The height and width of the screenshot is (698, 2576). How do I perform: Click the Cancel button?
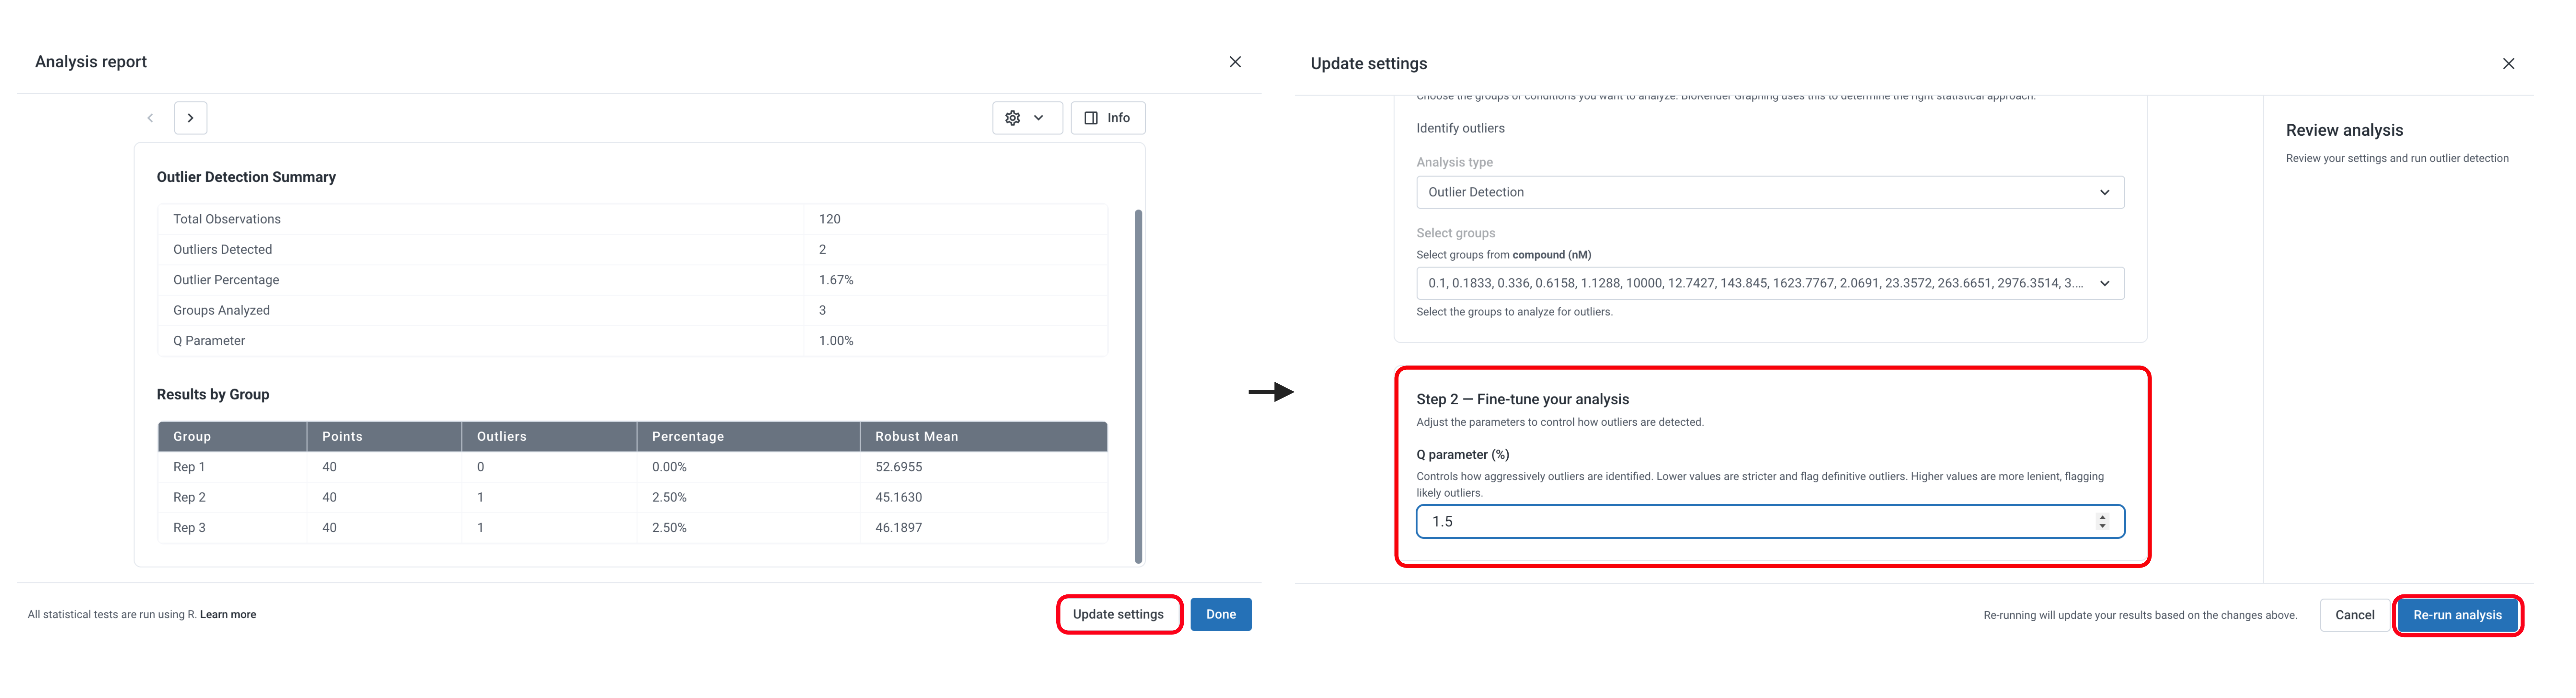pos(2354,615)
